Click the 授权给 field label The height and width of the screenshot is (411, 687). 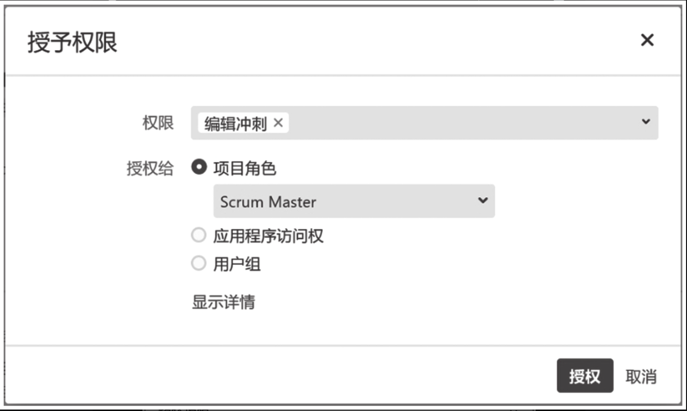(150, 168)
